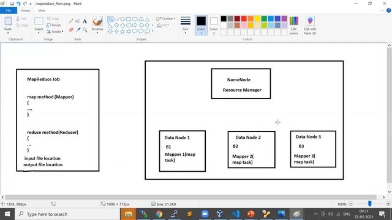Pick the green color swatch
Screen dimensions: 392x220
point(264,19)
